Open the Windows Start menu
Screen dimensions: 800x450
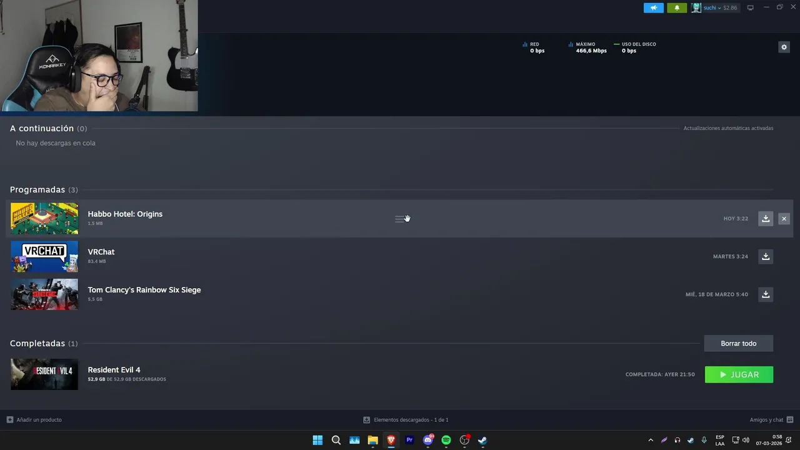pyautogui.click(x=317, y=440)
